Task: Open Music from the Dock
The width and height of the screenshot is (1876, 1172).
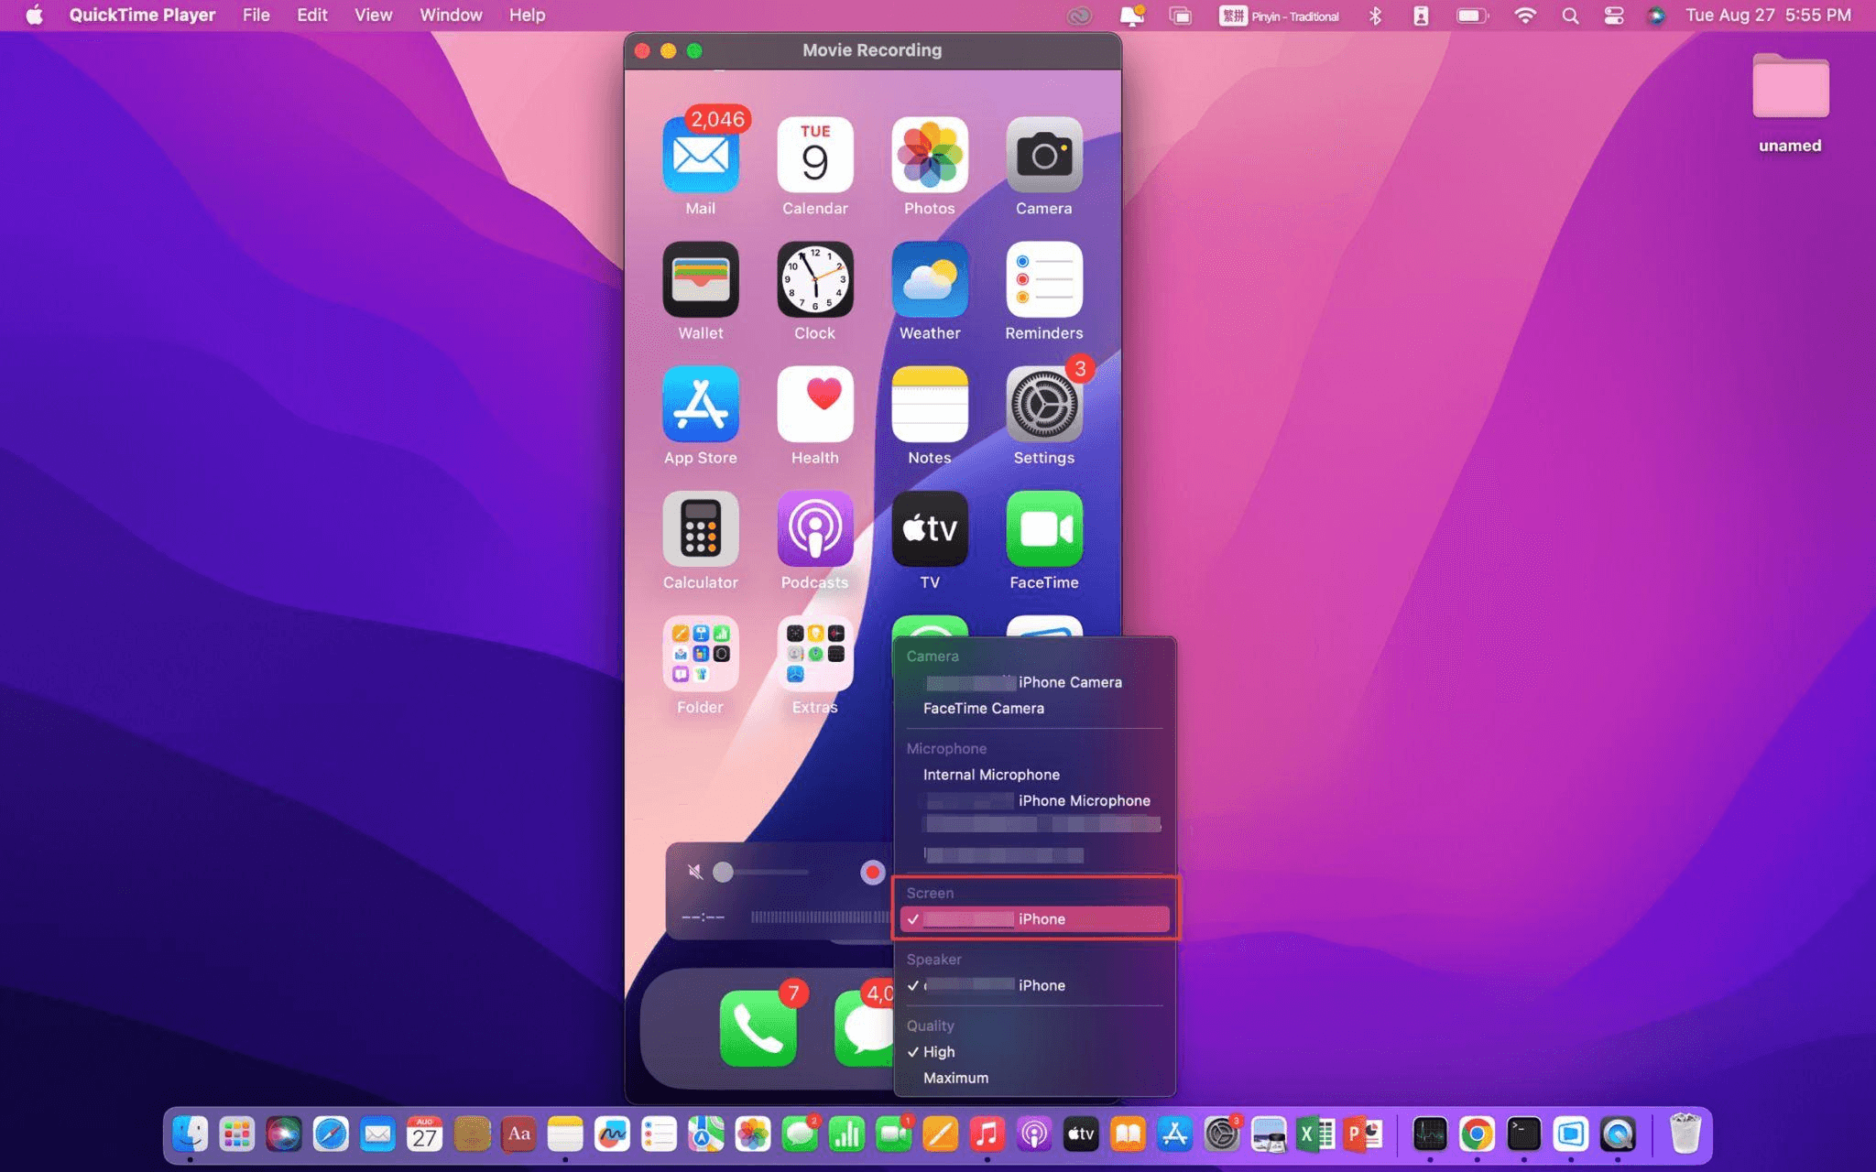Action: point(987,1134)
